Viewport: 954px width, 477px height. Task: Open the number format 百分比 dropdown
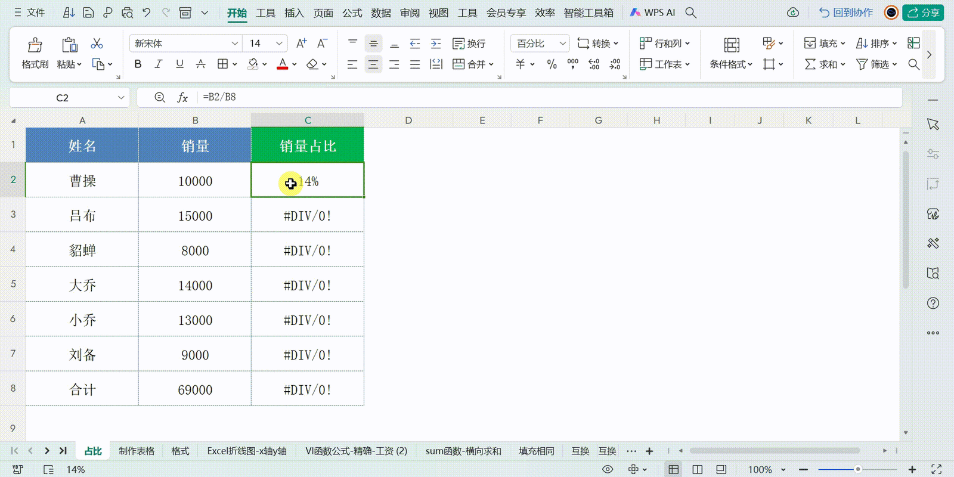562,43
